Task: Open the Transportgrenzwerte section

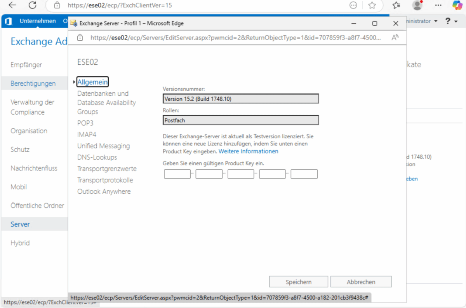Action: (x=107, y=169)
